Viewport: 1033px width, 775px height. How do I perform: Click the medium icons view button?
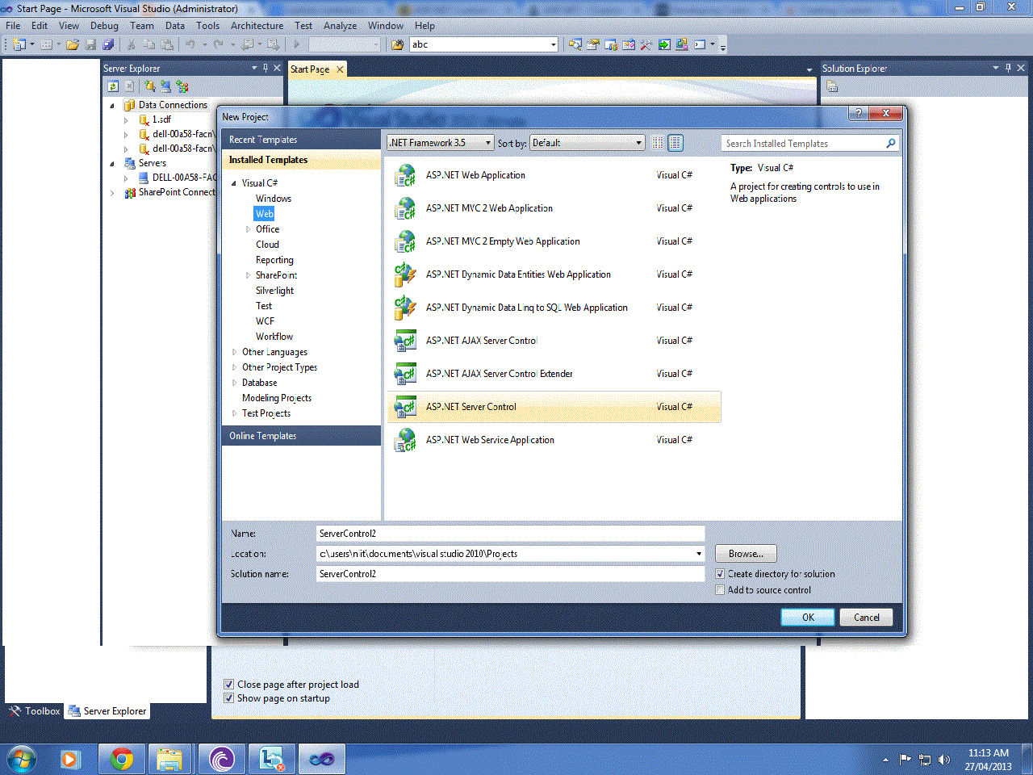(675, 143)
